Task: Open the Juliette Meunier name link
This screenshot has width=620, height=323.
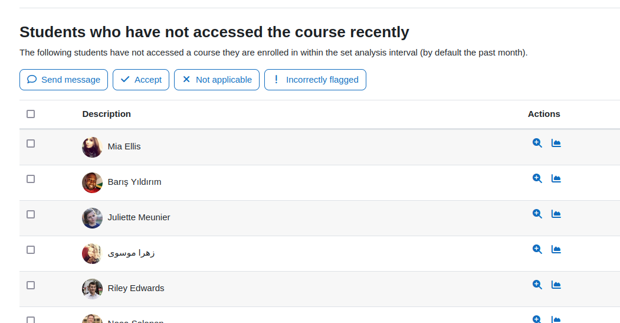Action: click(139, 217)
